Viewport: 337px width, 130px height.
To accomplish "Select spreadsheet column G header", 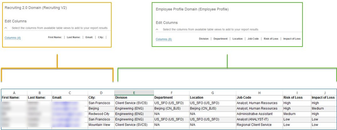I will (x=213, y=92).
